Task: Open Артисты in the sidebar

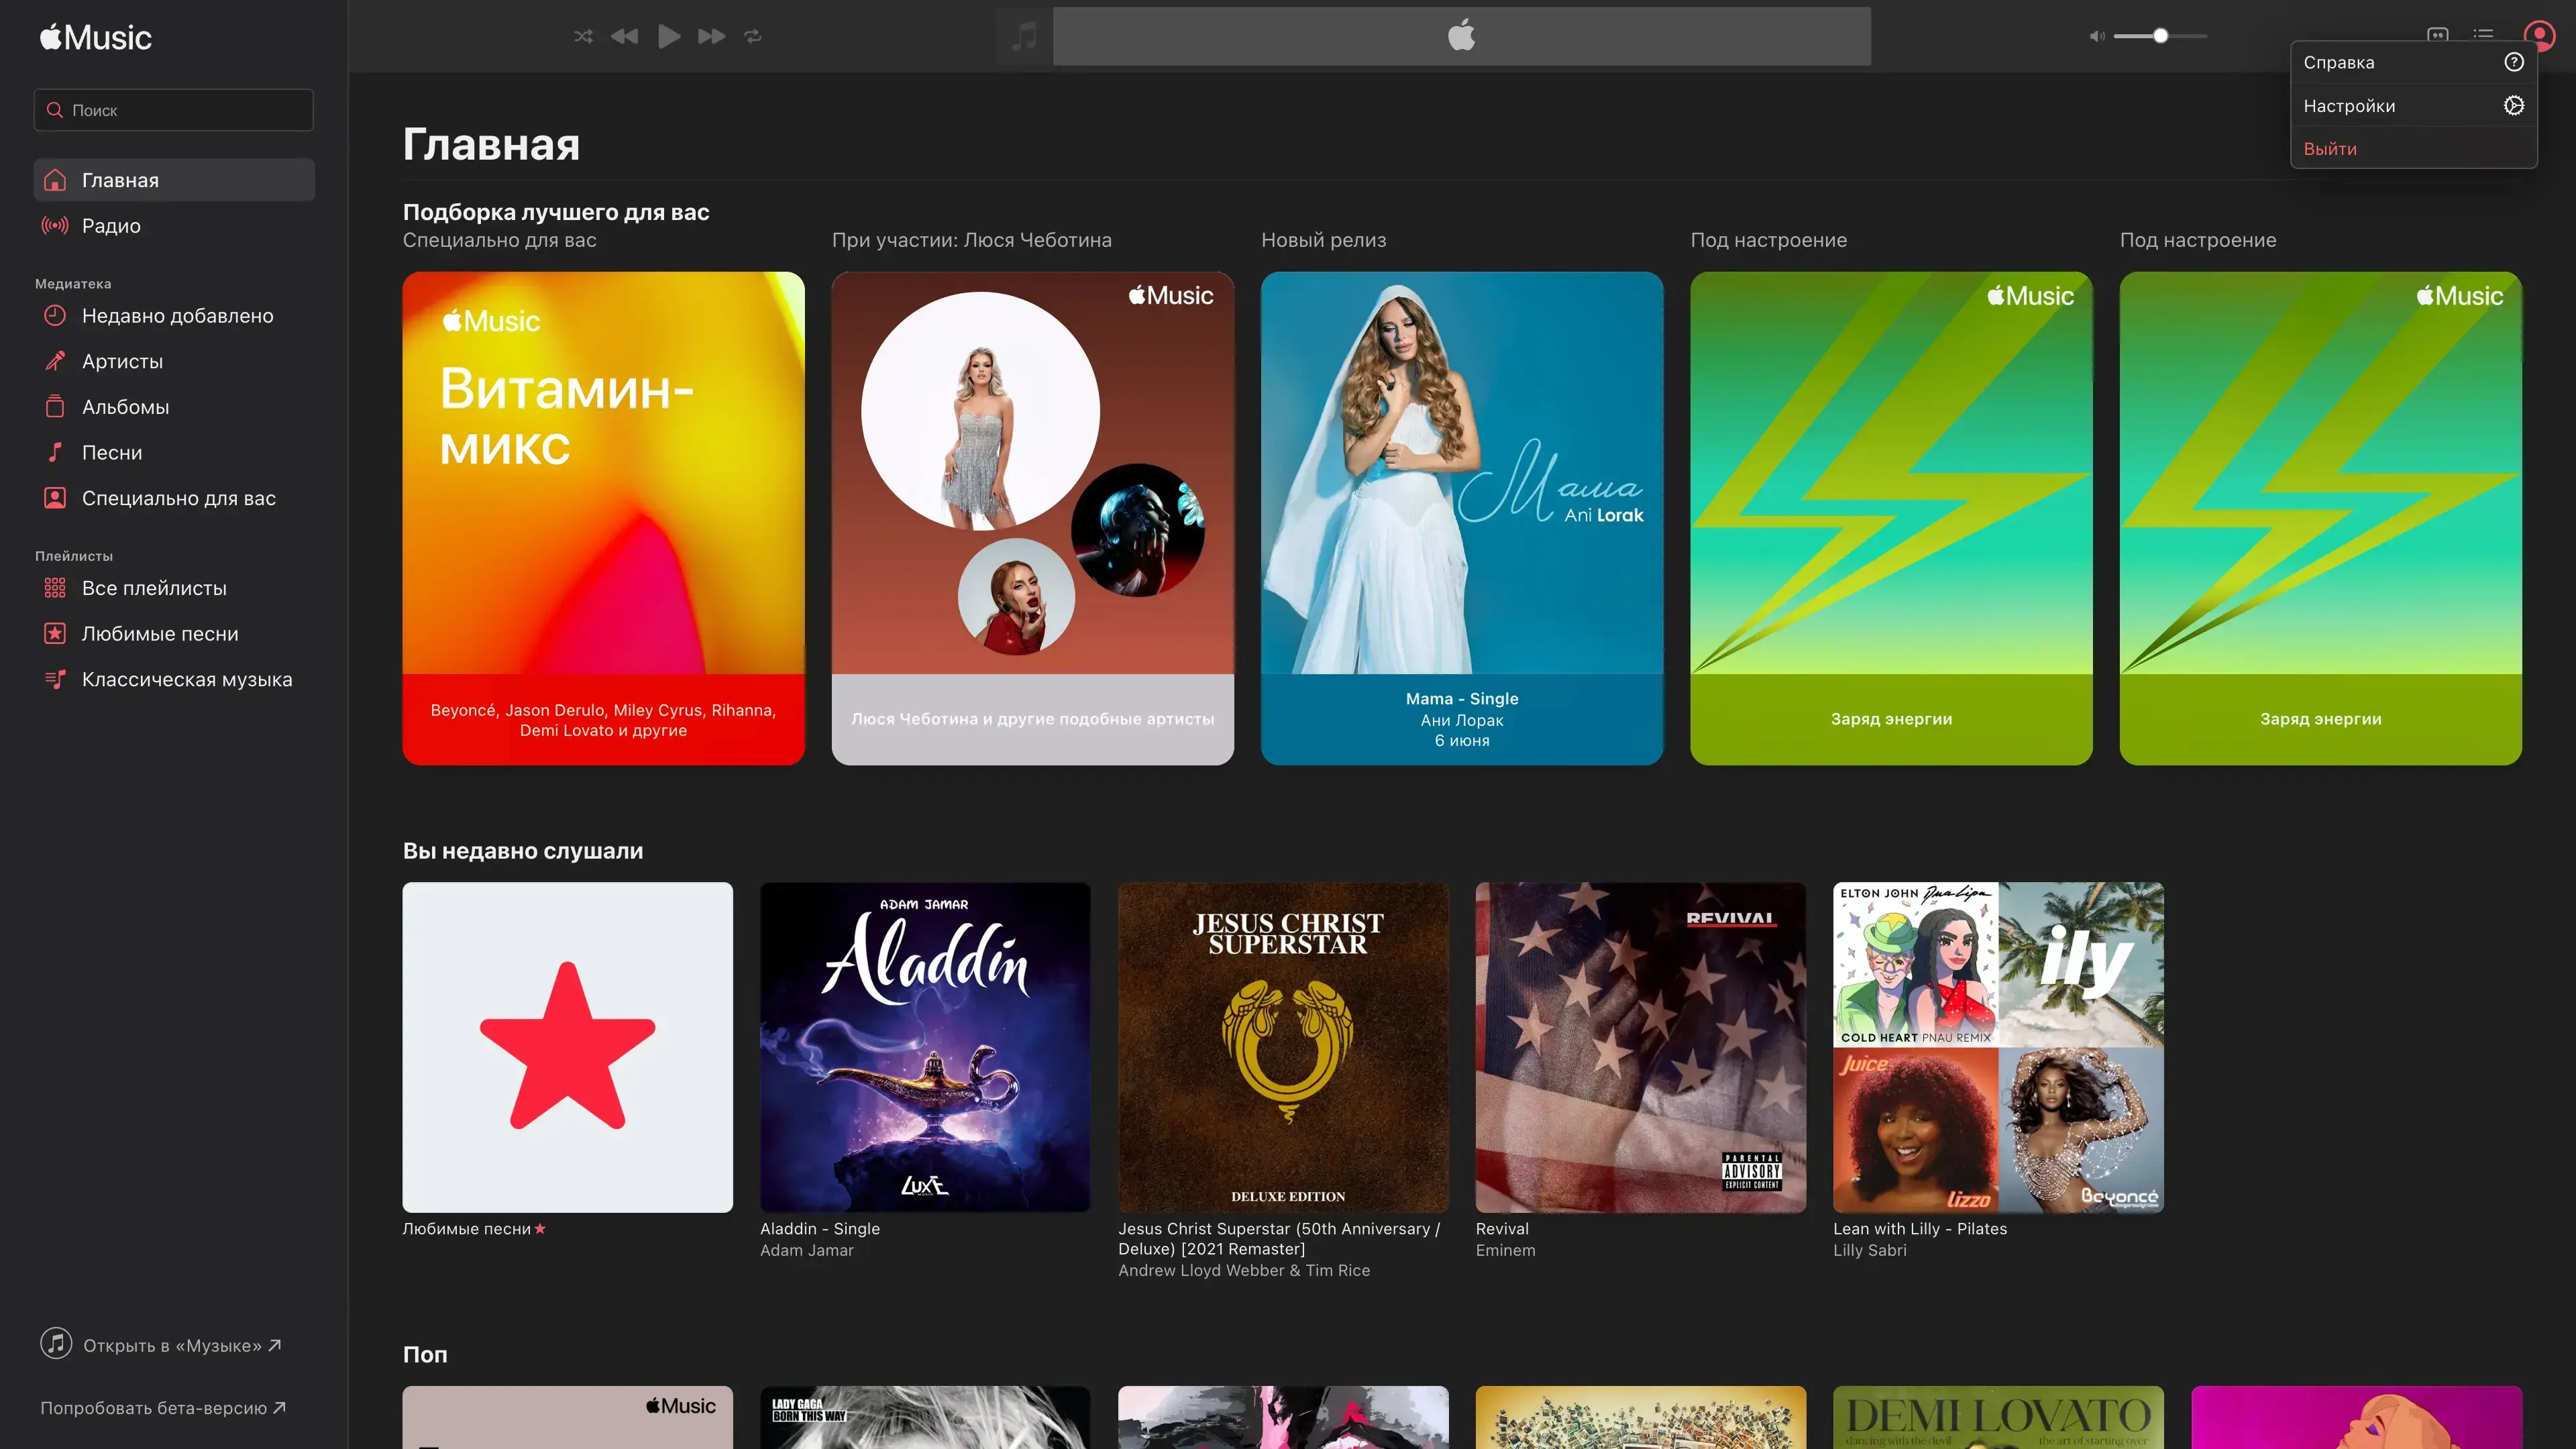Action: coord(122,361)
